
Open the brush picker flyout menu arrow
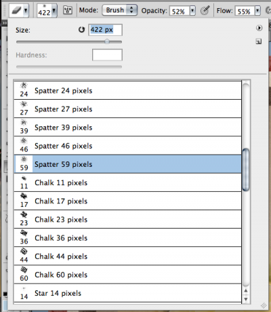259,28
